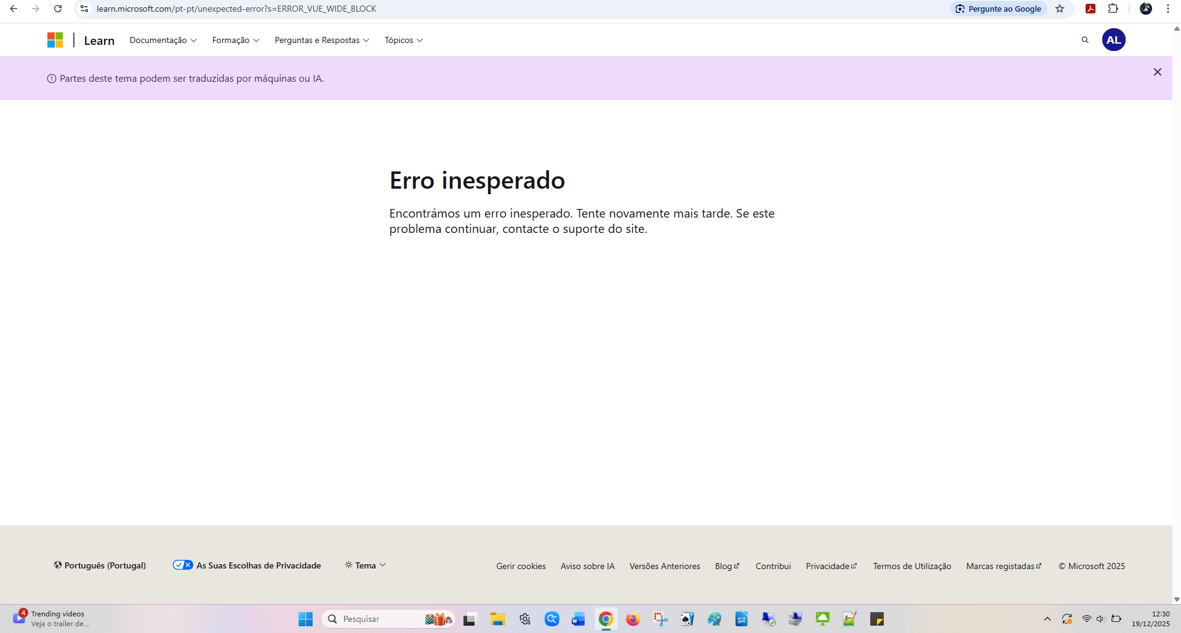Reload the current page
This screenshot has height=633, width=1181.
58,9
